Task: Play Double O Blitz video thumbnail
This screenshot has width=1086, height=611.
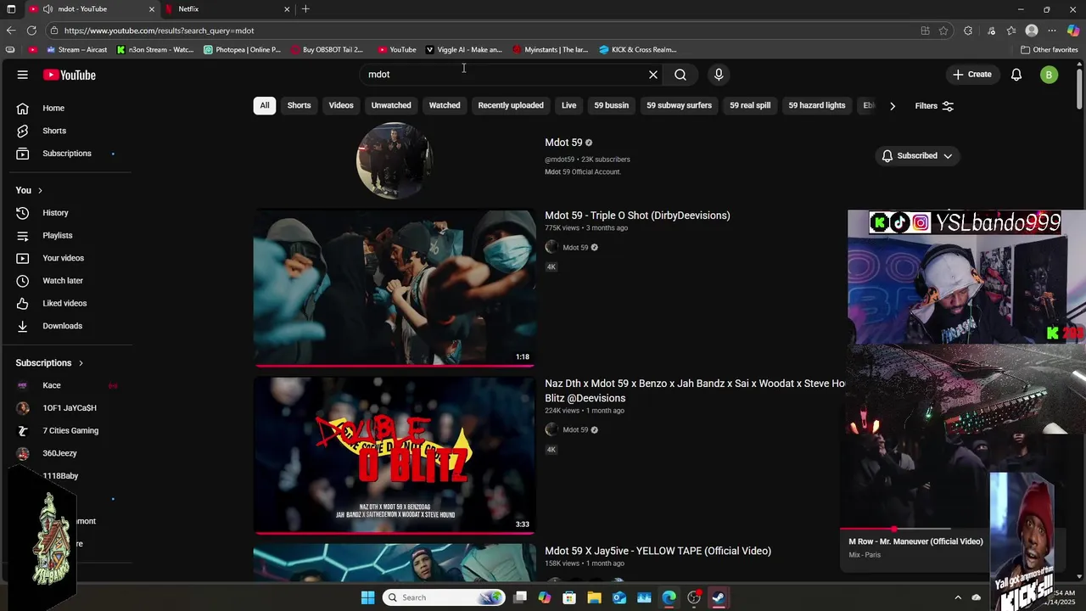Action: coord(395,456)
